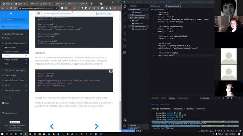Bookmark page with star icon
Viewport: 243px width, 136px height.
[x=57, y=8]
